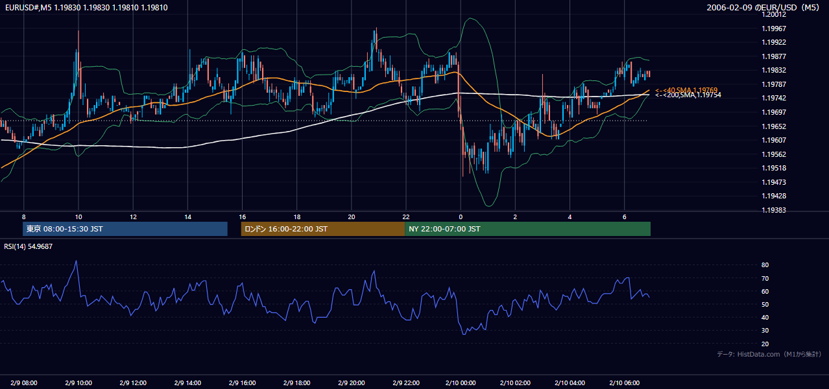The image size is (829, 389).
Task: Click the 40,SMA,1.19769 orange label
Action: (x=686, y=90)
